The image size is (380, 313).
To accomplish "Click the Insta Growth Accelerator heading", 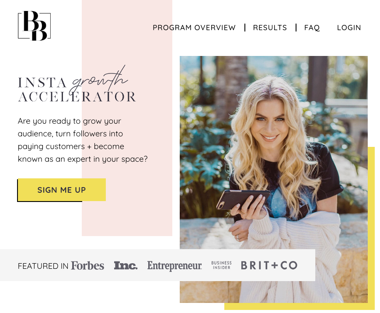I will (77, 85).
